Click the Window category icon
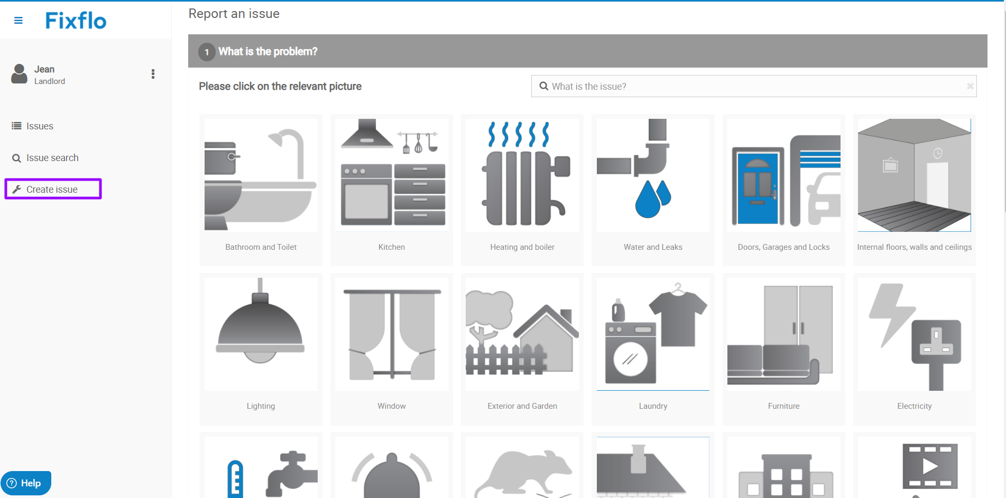The image size is (1006, 498). 391,333
